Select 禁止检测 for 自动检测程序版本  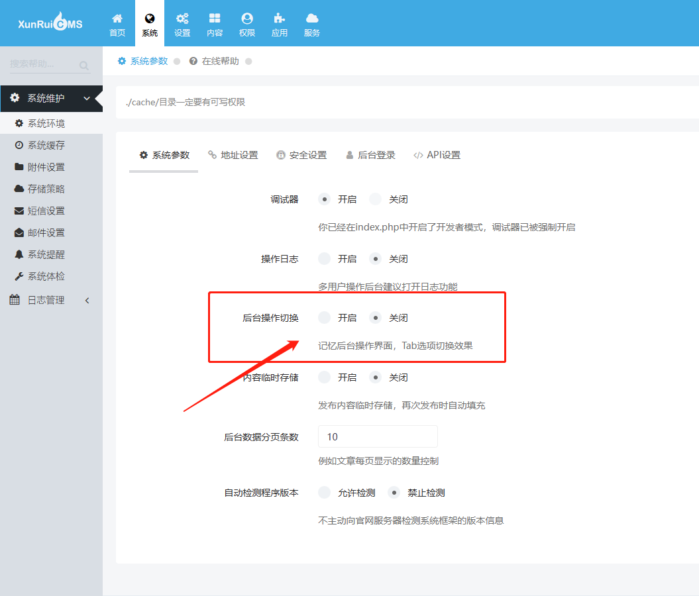(394, 493)
